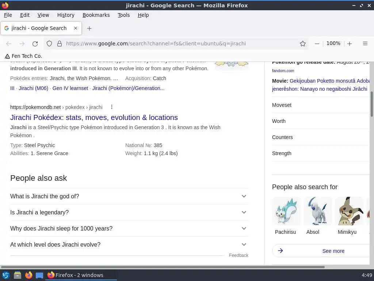Click 'Acquisition: Catch' text
The width and height of the screenshot is (374, 281).
pyautogui.click(x=145, y=78)
